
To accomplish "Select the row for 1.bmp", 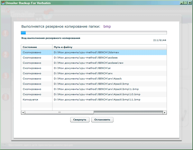I will coord(94,89).
